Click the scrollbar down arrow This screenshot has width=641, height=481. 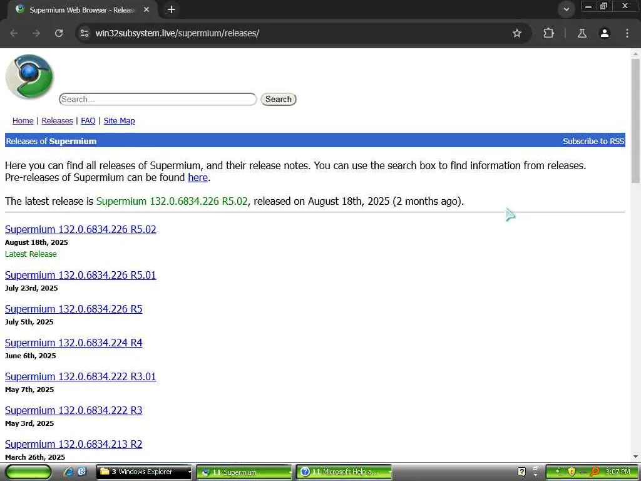[x=635, y=457]
